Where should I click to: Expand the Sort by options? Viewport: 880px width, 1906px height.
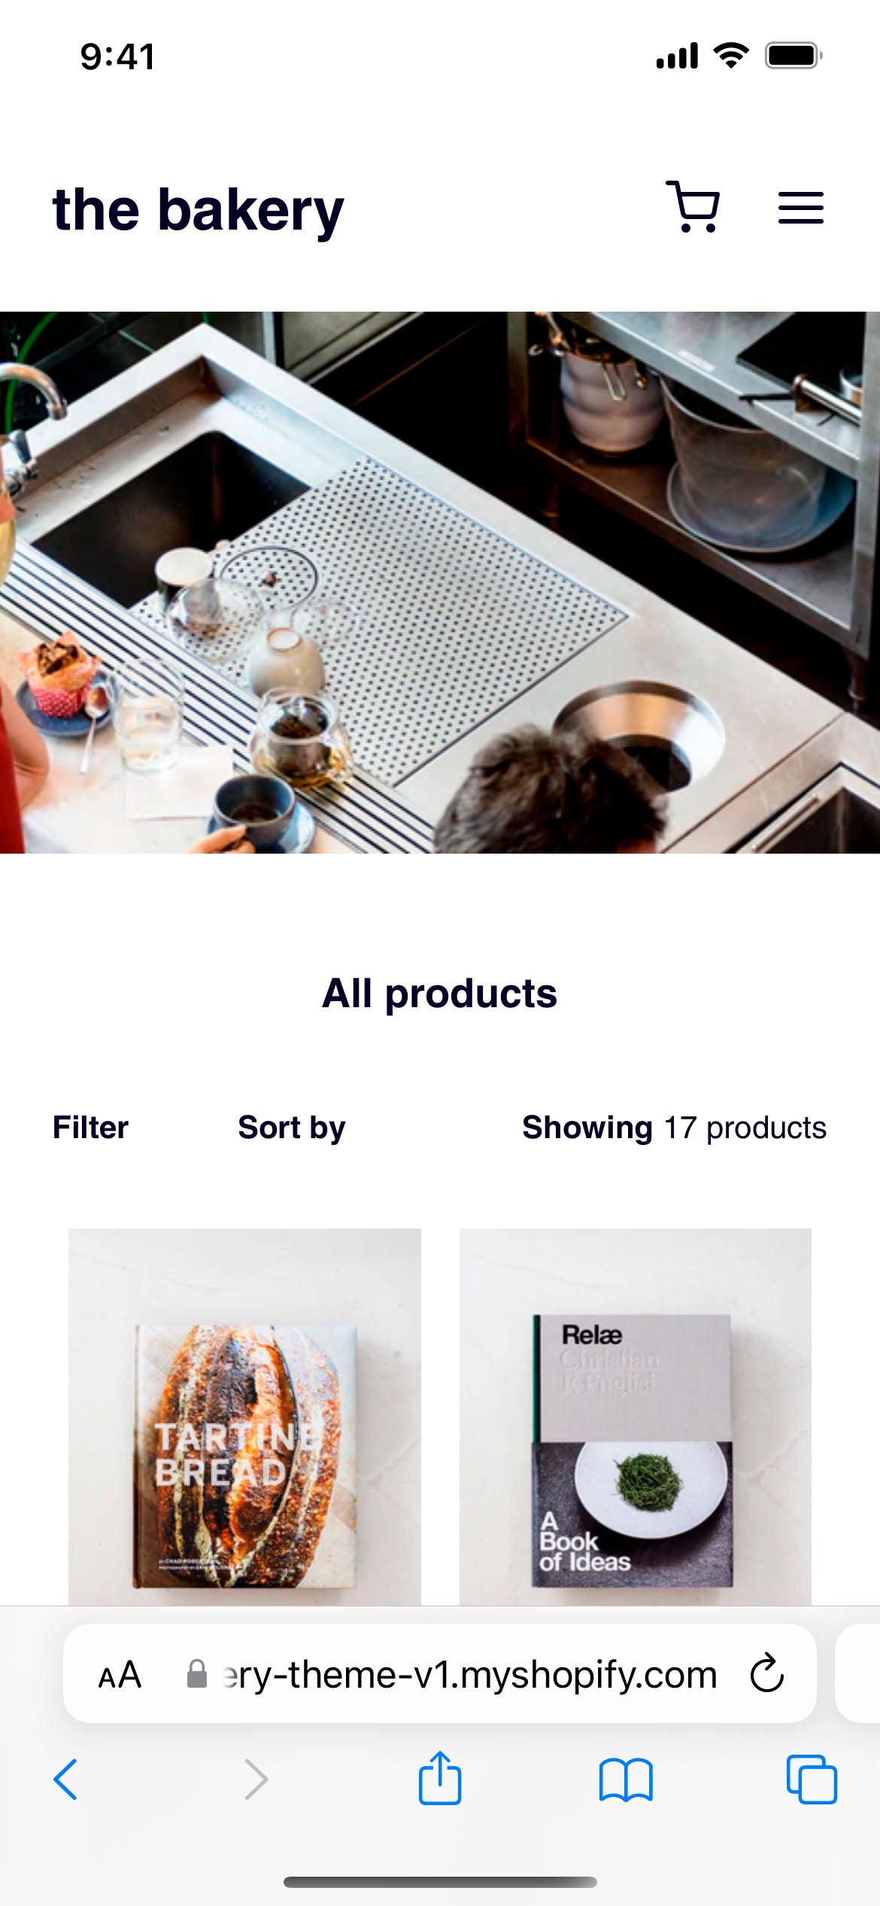[x=292, y=1128]
